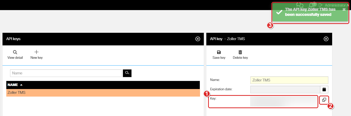Viewport: 351px width, 116px height.
Task: Open View detail for selected key
Action: click(x=15, y=55)
